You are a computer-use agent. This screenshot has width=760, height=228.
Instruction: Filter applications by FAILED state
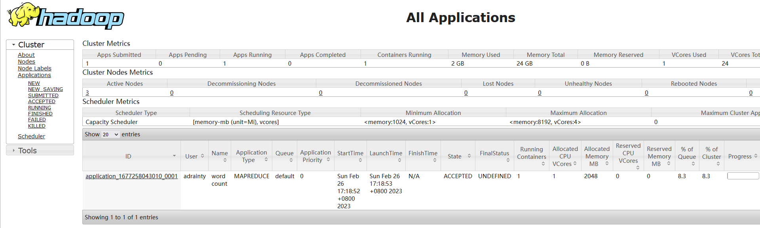[x=37, y=120]
